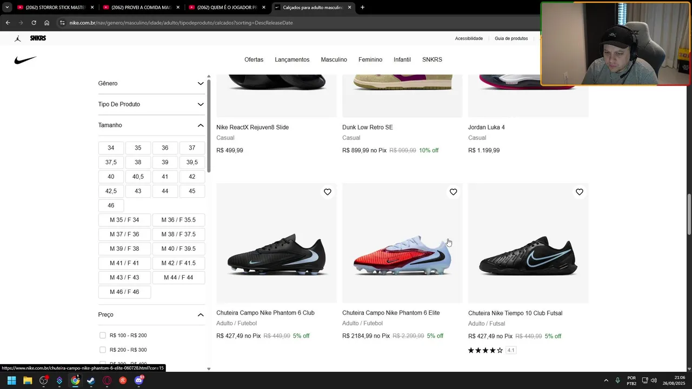The width and height of the screenshot is (692, 389).
Task: Check the R$ 200 - R$ 300 price filter
Action: pyautogui.click(x=103, y=350)
